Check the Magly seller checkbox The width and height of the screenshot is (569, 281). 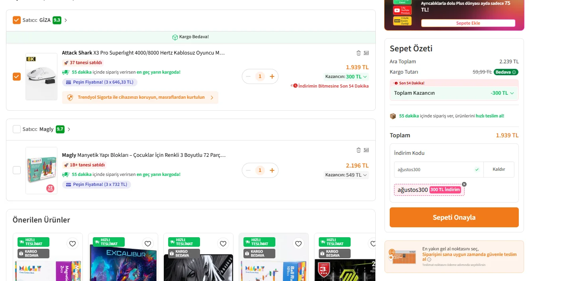pos(17,129)
